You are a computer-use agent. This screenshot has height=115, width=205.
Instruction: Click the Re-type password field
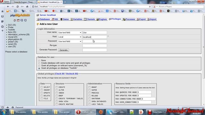click(x=95, y=46)
